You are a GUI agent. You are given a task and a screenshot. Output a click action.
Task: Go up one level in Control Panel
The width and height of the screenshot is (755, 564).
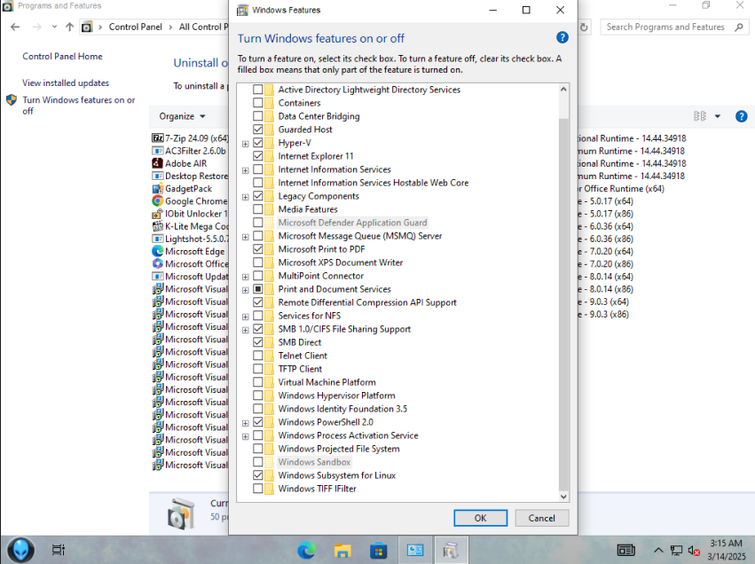click(70, 27)
